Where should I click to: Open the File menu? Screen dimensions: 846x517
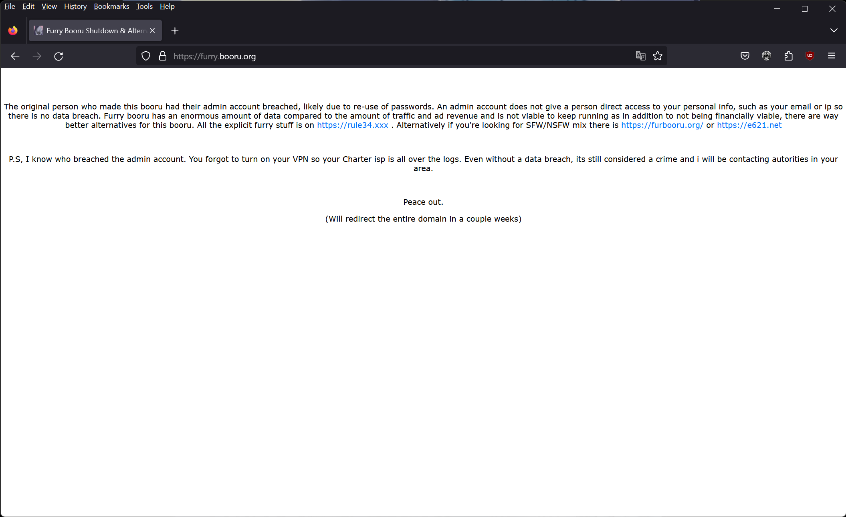pyautogui.click(x=10, y=6)
